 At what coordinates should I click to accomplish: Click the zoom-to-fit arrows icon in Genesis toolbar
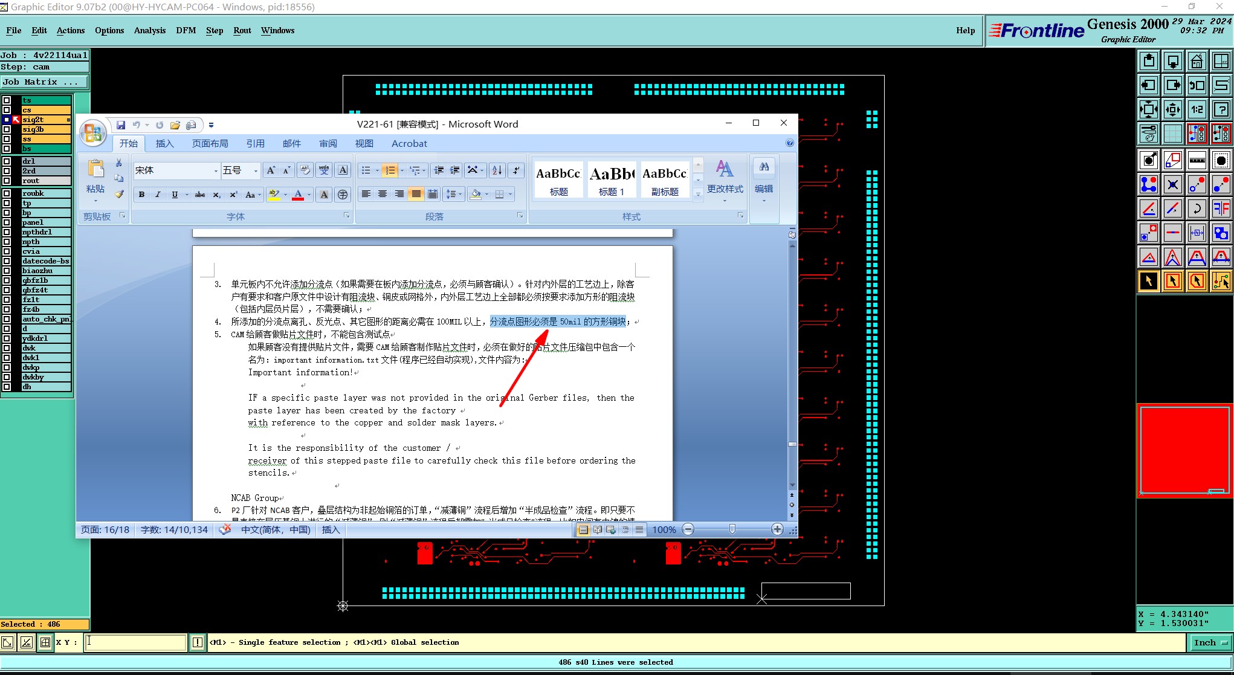tap(1148, 109)
